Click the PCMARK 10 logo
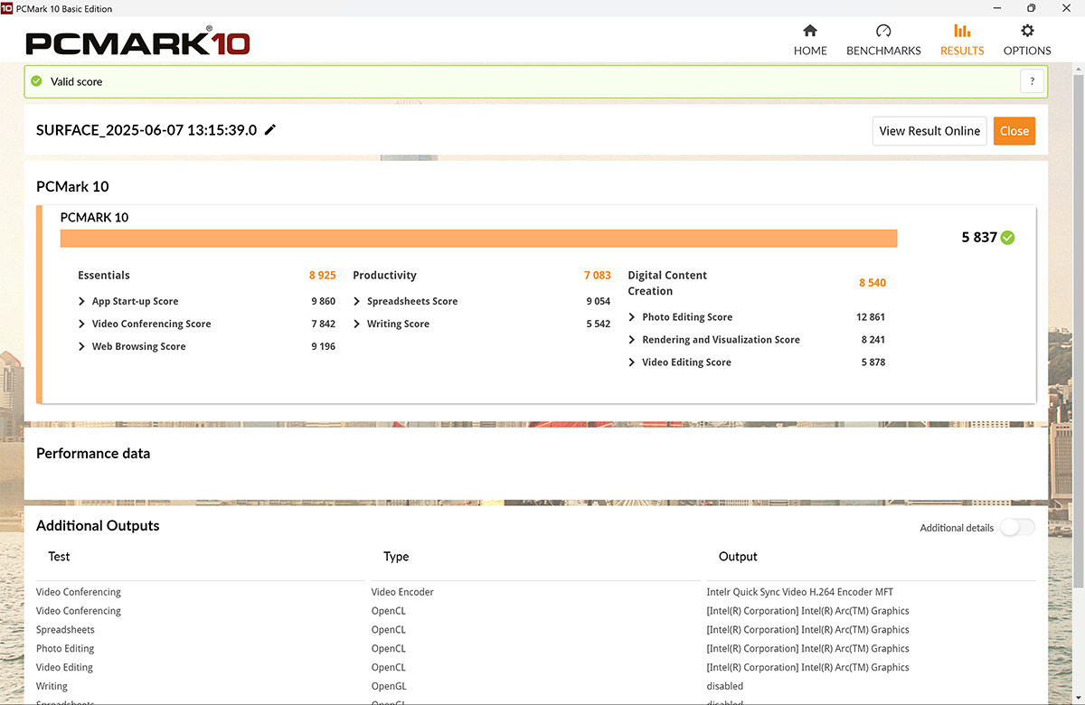The image size is (1085, 705). click(137, 42)
